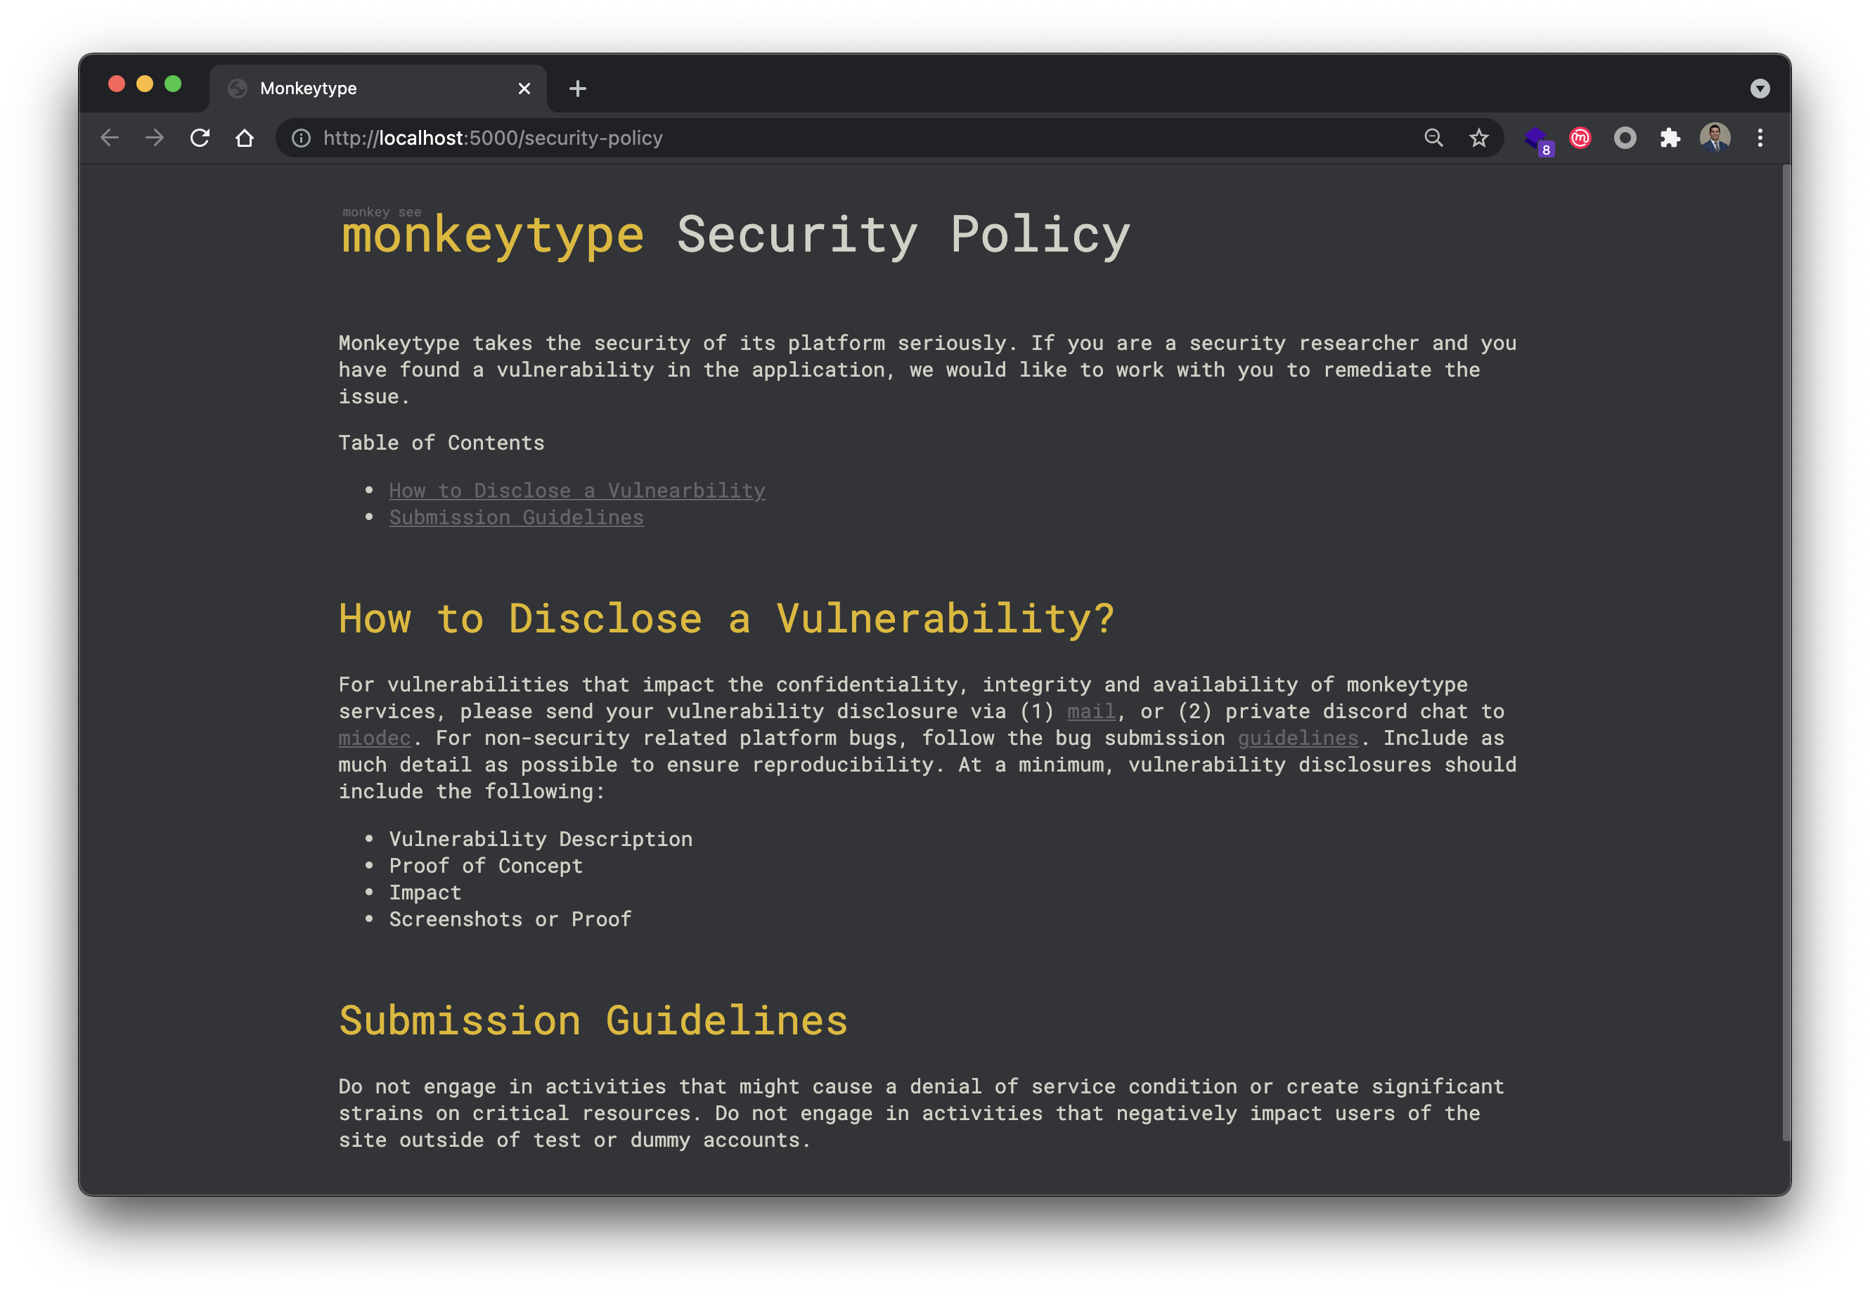Maximize the window with green button
The image size is (1870, 1300).
pyautogui.click(x=173, y=84)
